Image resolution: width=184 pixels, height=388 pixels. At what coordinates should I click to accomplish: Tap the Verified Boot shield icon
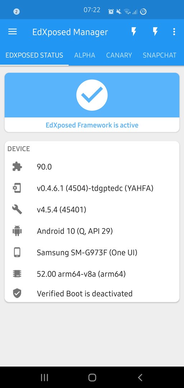click(17, 294)
